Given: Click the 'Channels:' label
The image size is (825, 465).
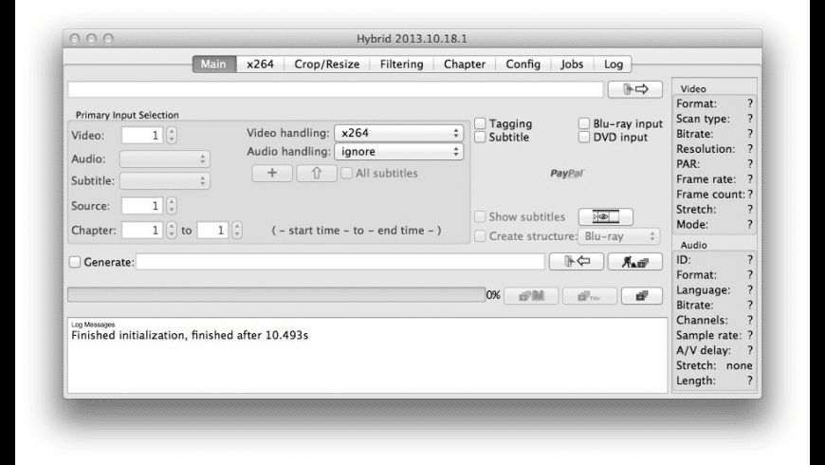Looking at the screenshot, I should point(702,320).
